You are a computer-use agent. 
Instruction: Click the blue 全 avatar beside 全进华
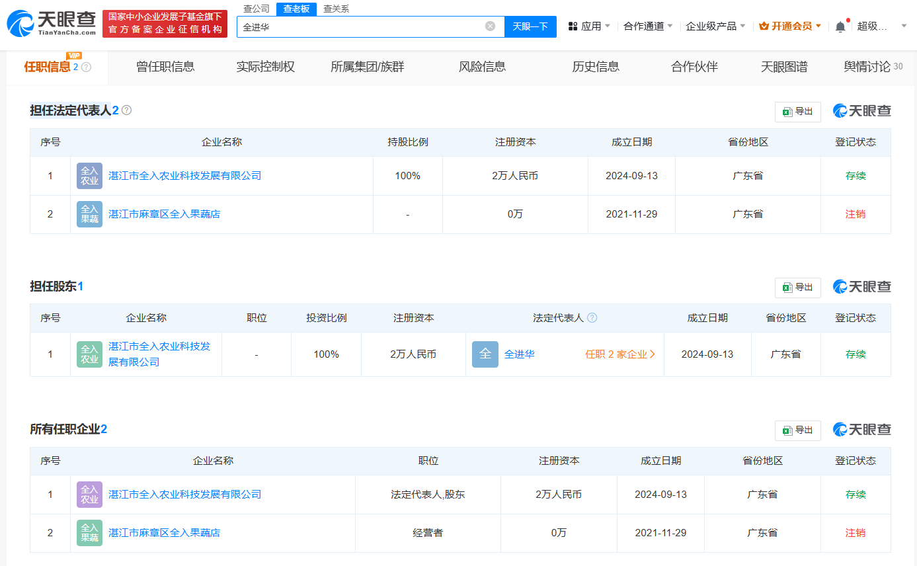pos(485,354)
